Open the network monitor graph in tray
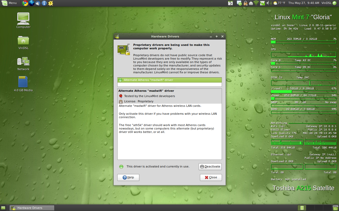 pos(262,3)
